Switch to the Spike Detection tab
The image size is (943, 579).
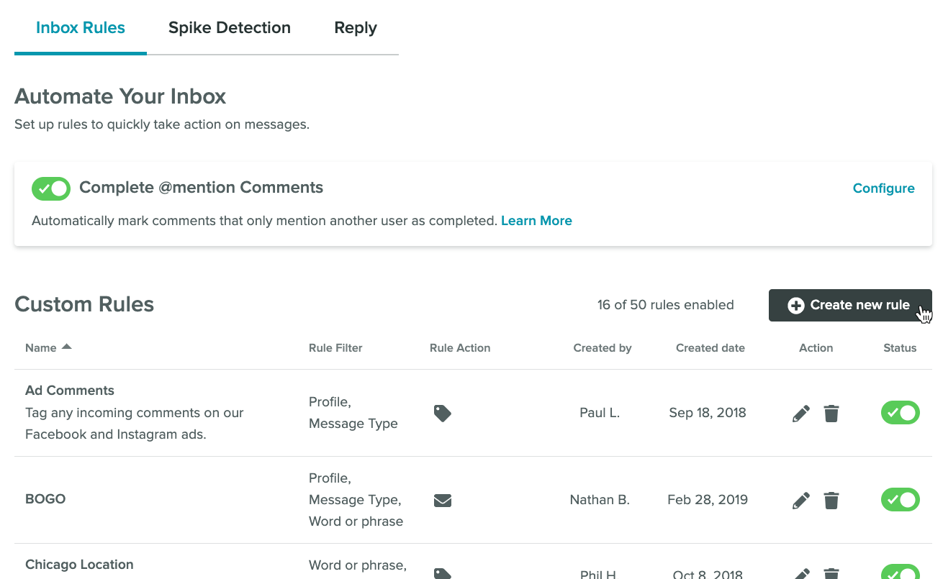click(229, 27)
